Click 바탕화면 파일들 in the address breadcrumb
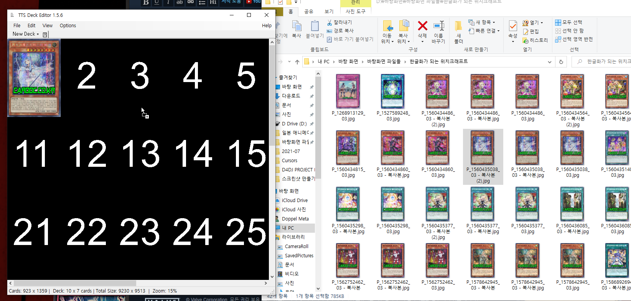Image resolution: width=631 pixels, height=301 pixels. [384, 61]
